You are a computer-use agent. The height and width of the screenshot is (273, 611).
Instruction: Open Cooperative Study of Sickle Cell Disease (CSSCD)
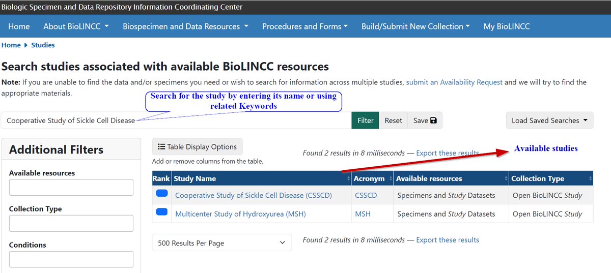coord(253,195)
